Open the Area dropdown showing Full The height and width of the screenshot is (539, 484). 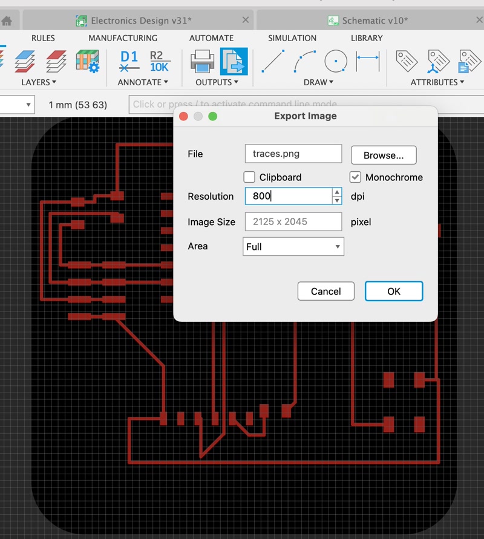(293, 246)
